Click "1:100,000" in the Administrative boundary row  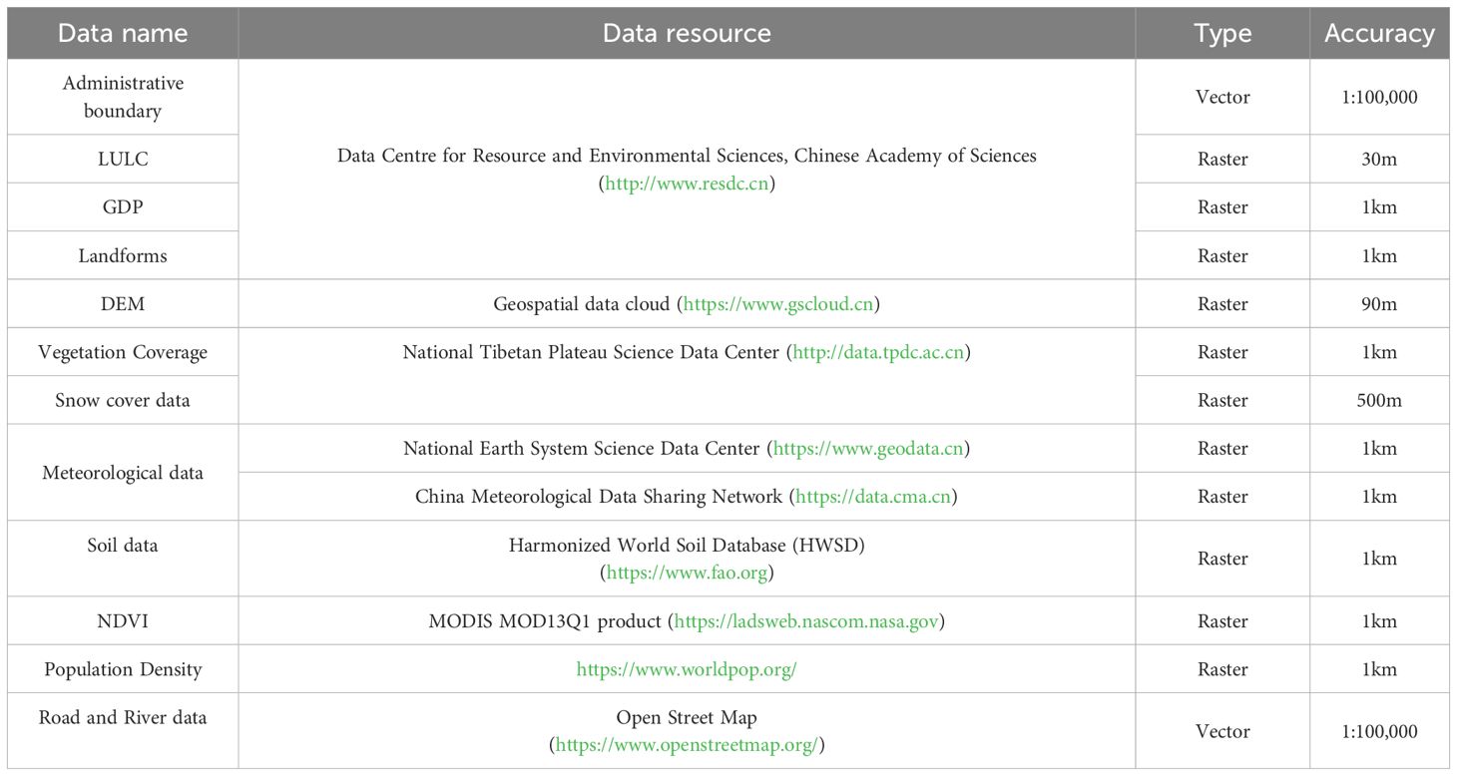pyautogui.click(x=1379, y=97)
